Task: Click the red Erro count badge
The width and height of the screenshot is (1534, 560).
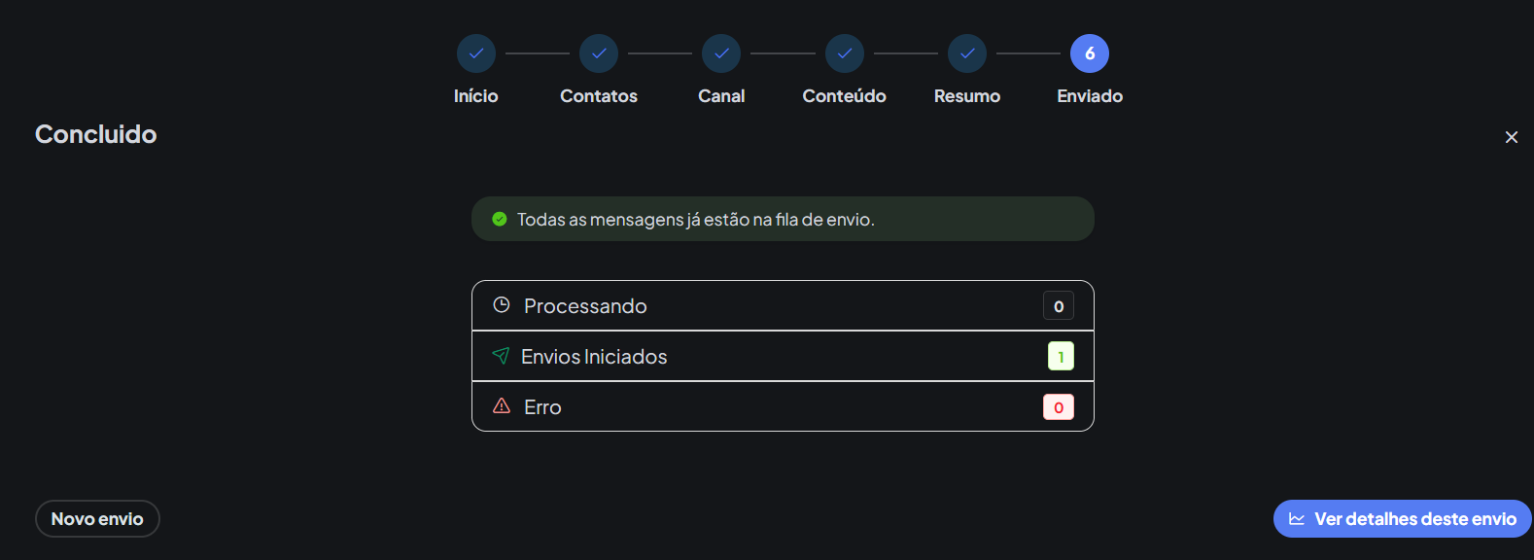Action: click(1059, 407)
